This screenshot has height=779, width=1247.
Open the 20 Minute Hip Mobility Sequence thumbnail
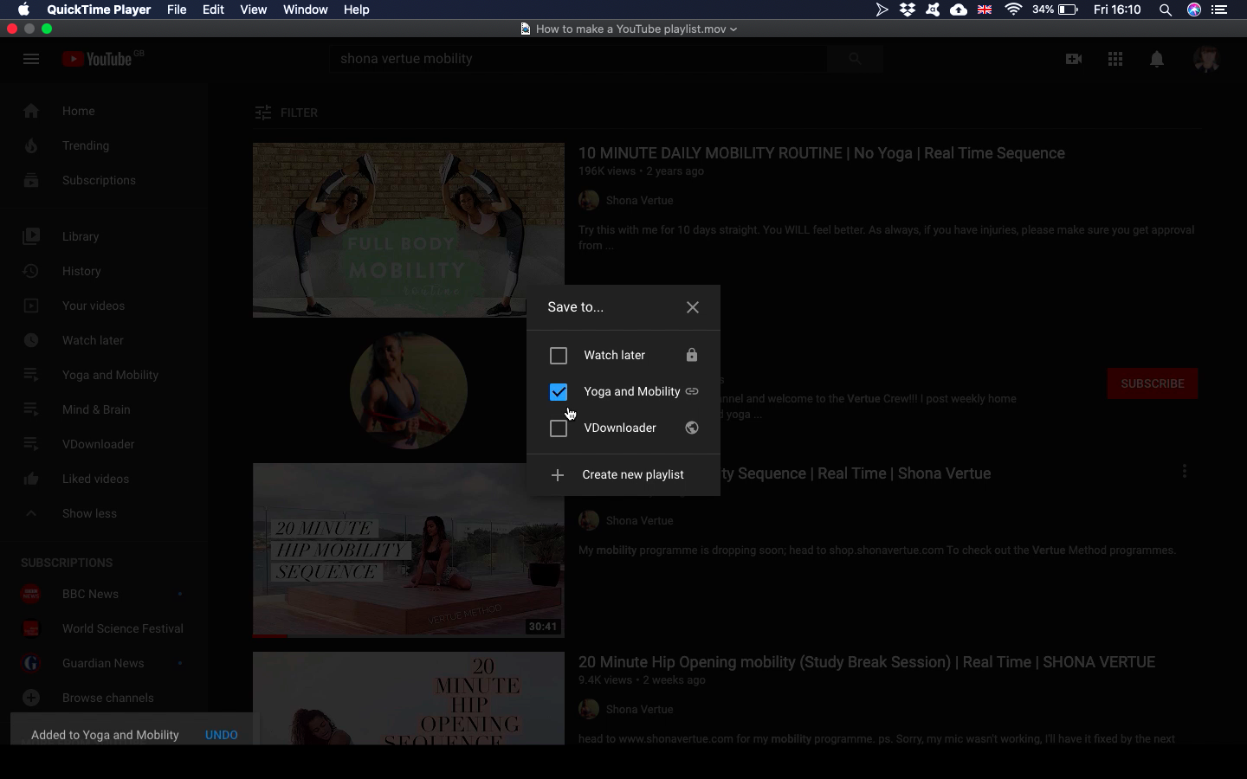(x=409, y=550)
